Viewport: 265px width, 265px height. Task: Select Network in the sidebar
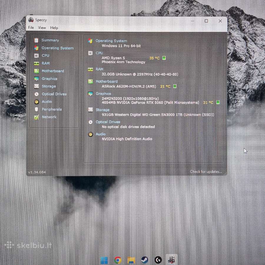tap(49, 117)
